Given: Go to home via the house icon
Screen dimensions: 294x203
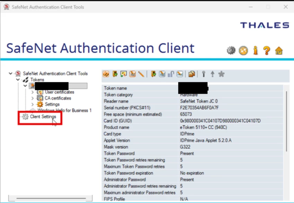Looking at the screenshot, I should [x=279, y=50].
